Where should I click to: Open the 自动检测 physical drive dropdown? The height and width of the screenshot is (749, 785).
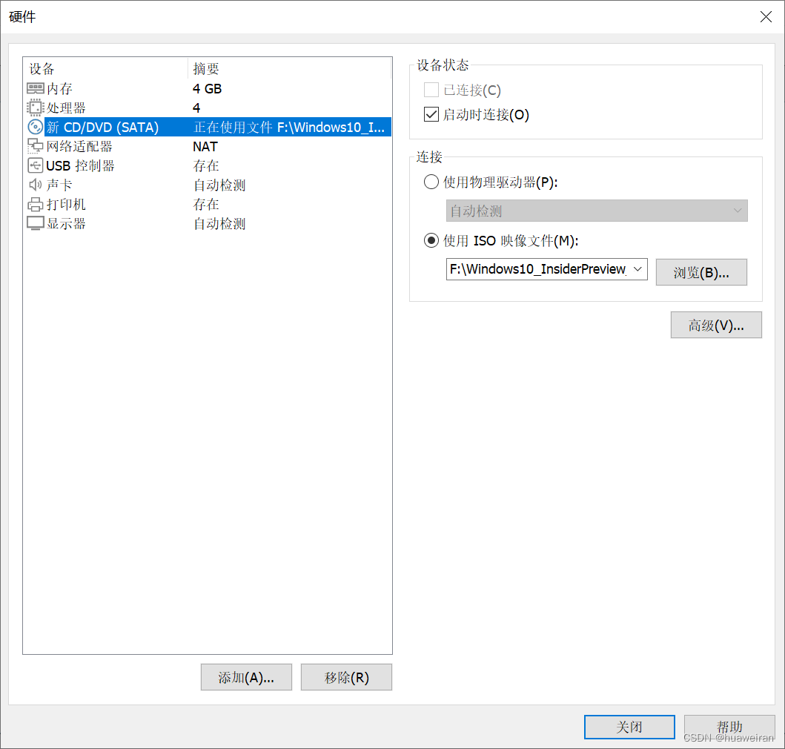click(597, 211)
